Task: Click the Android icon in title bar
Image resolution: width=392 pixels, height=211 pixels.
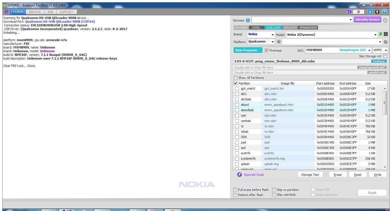Action: click(x=5, y=5)
